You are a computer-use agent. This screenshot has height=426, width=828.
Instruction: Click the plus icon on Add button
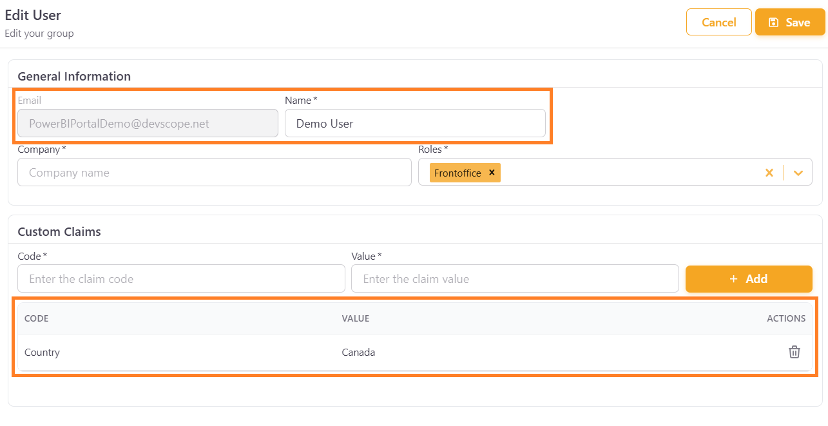tap(733, 279)
